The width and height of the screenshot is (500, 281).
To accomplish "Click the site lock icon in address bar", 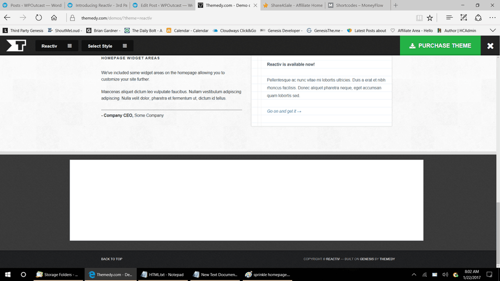I will [x=72, y=18].
